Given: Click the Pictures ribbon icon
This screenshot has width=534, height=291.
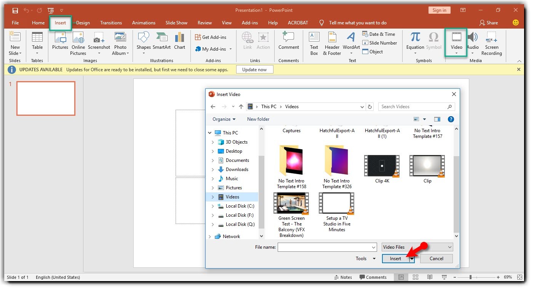Looking at the screenshot, I should click(x=60, y=41).
